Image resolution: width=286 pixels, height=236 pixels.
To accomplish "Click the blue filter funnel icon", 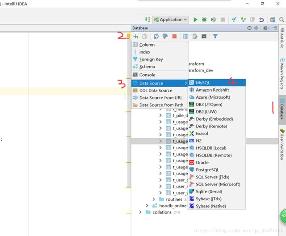I will [x=215, y=36].
